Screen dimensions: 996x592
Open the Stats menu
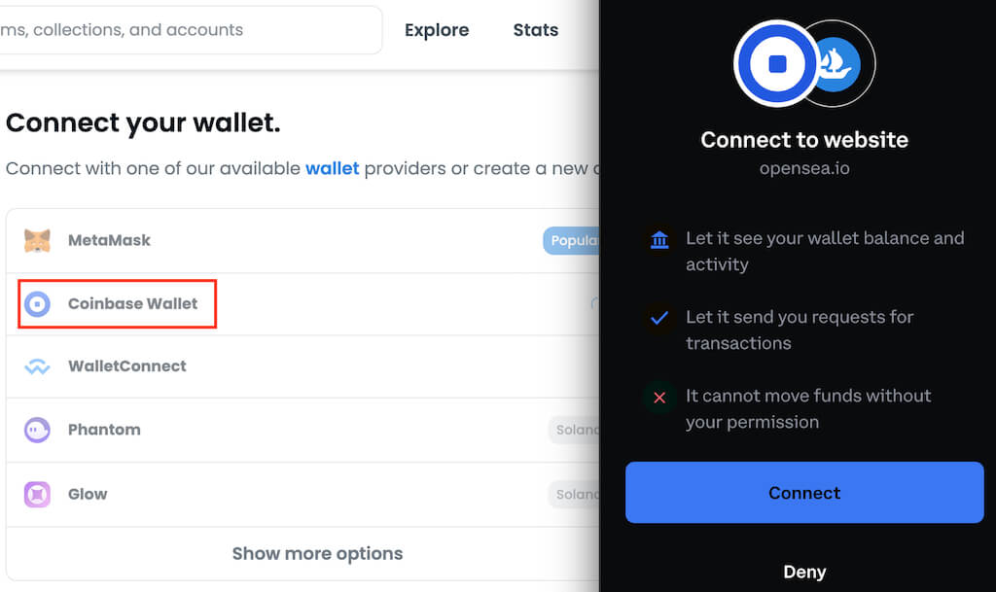click(536, 30)
